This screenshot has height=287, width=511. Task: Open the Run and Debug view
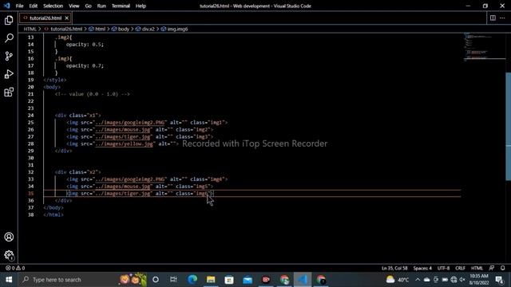9,74
